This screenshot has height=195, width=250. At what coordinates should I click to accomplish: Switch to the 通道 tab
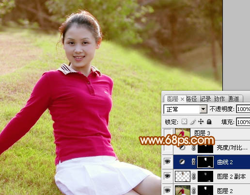point(234,98)
